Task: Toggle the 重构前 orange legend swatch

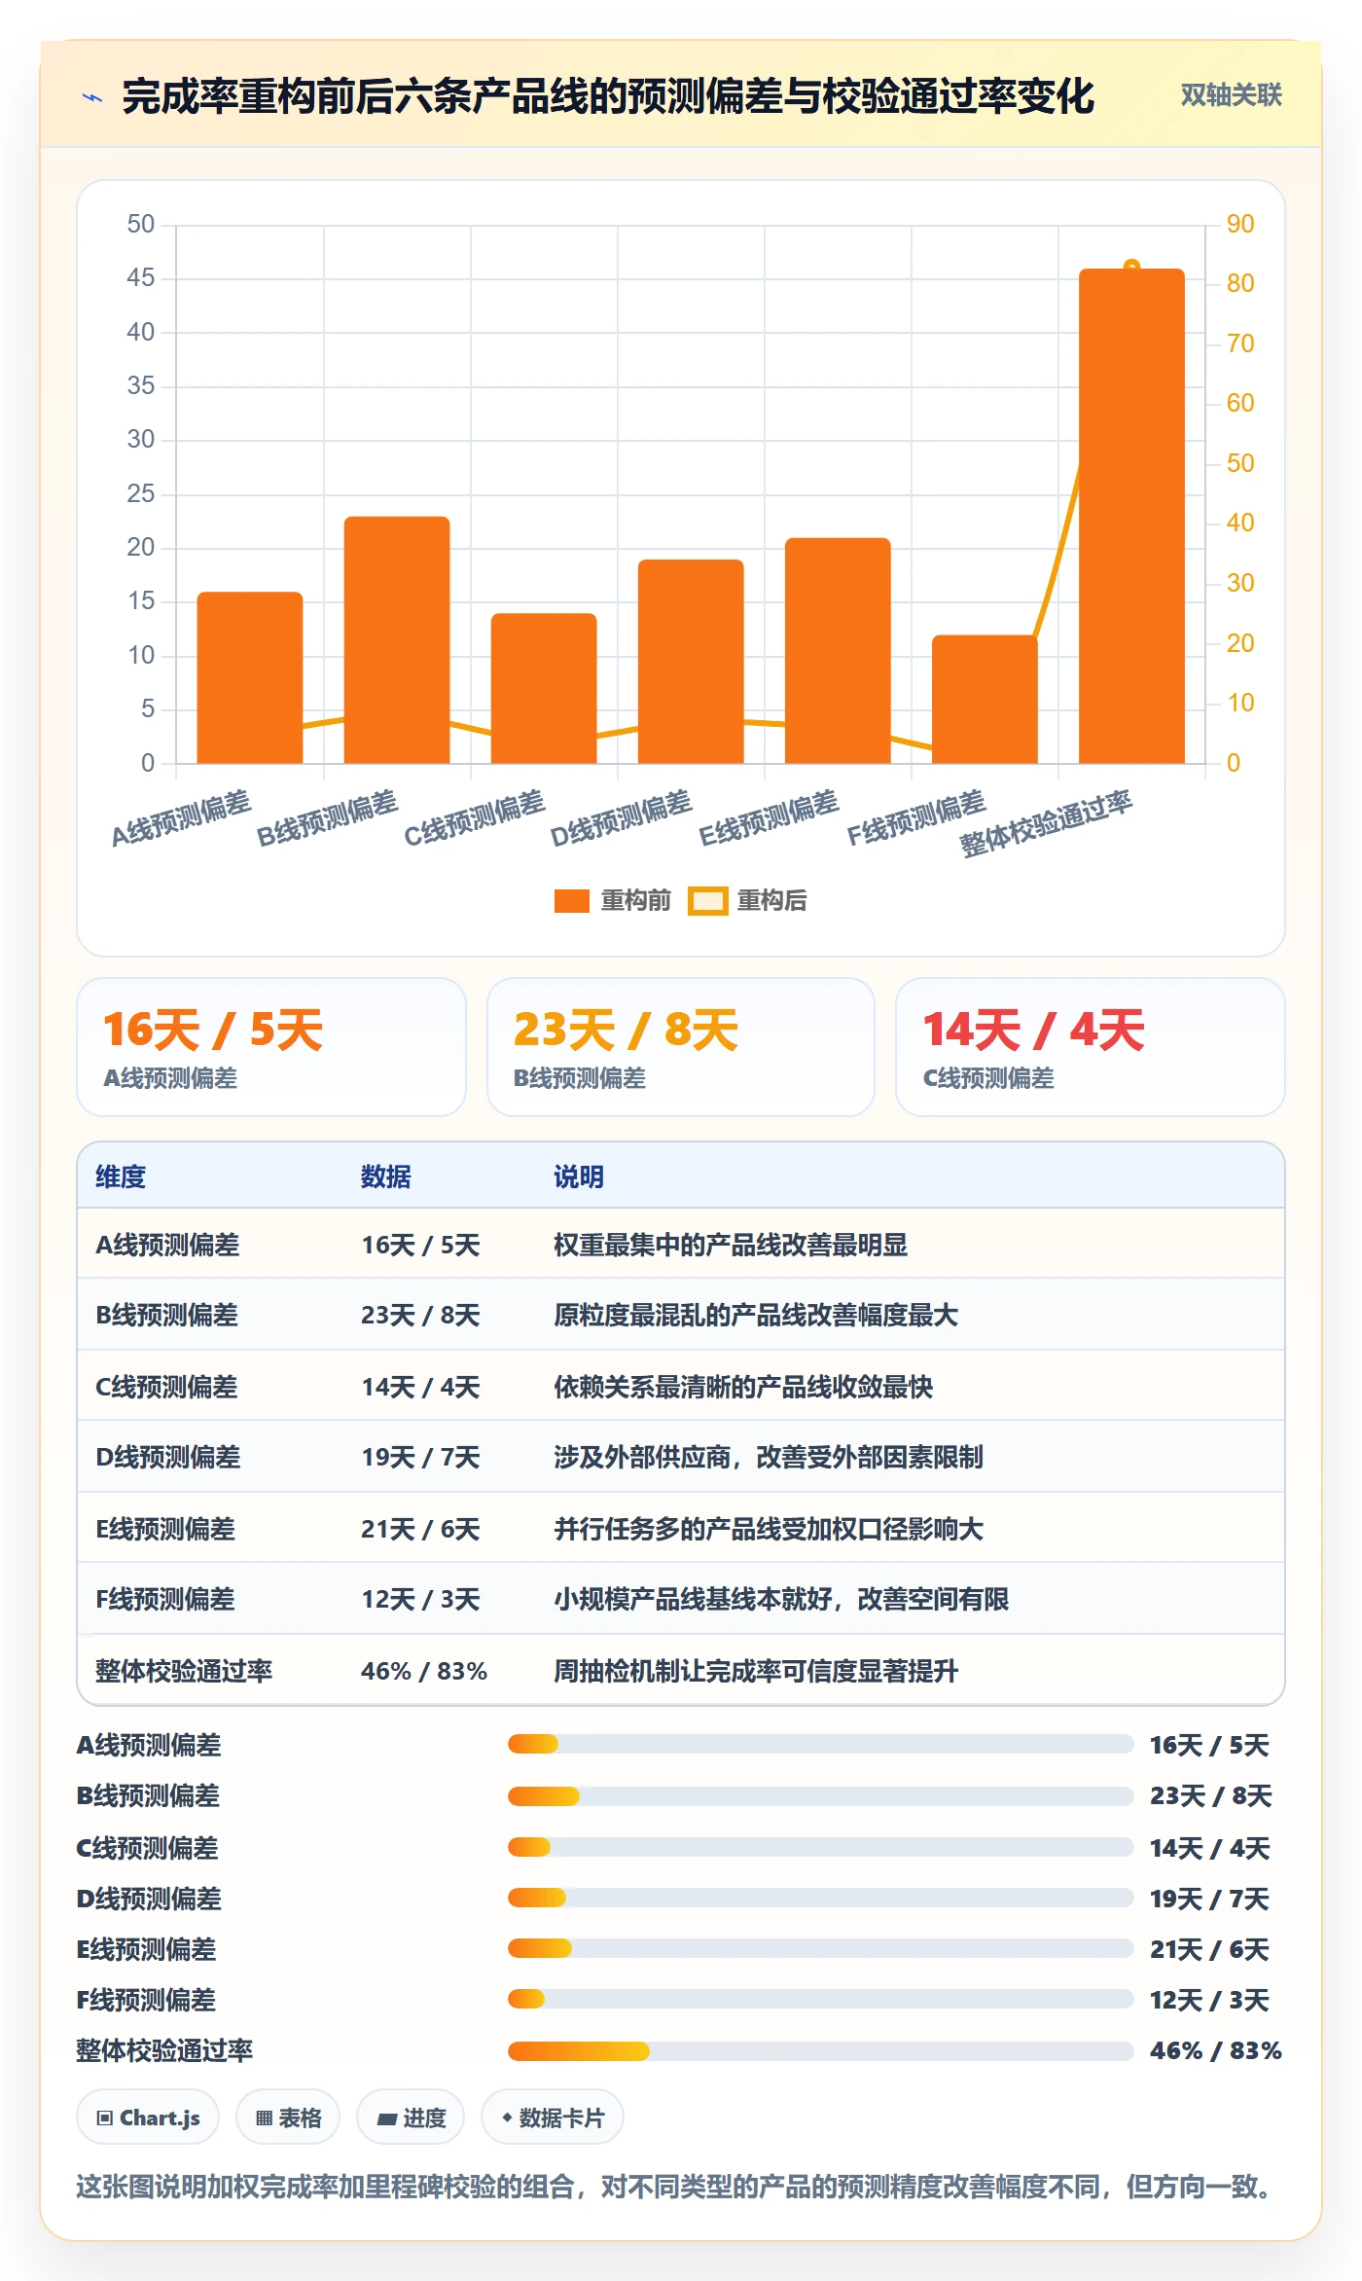Action: [x=571, y=901]
